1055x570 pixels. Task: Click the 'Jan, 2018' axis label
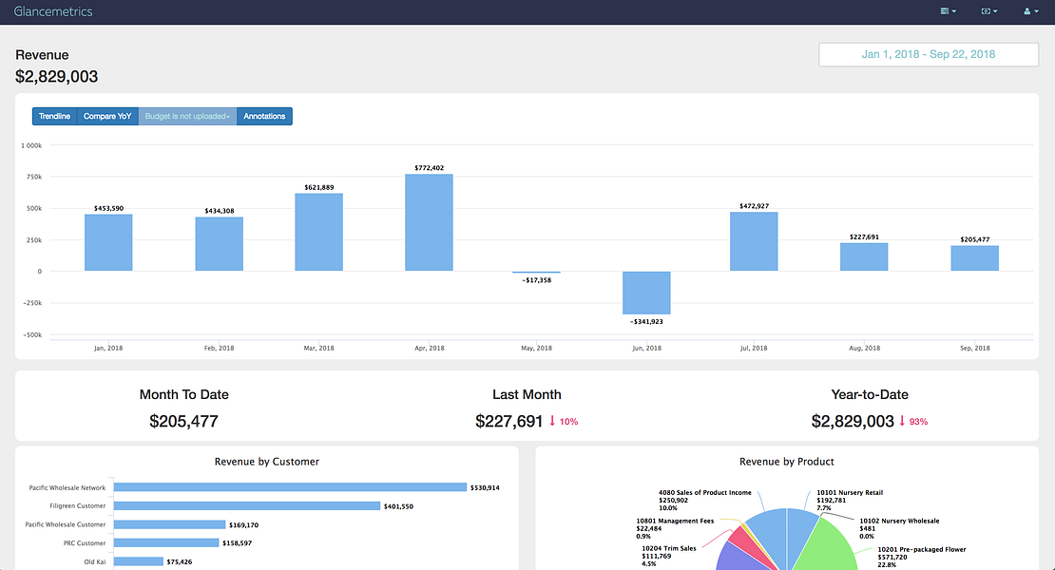coord(108,349)
